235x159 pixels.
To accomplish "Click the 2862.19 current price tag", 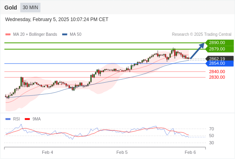I will click(219, 58).
